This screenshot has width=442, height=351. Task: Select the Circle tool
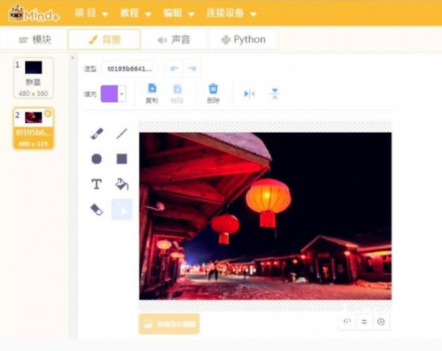click(97, 159)
